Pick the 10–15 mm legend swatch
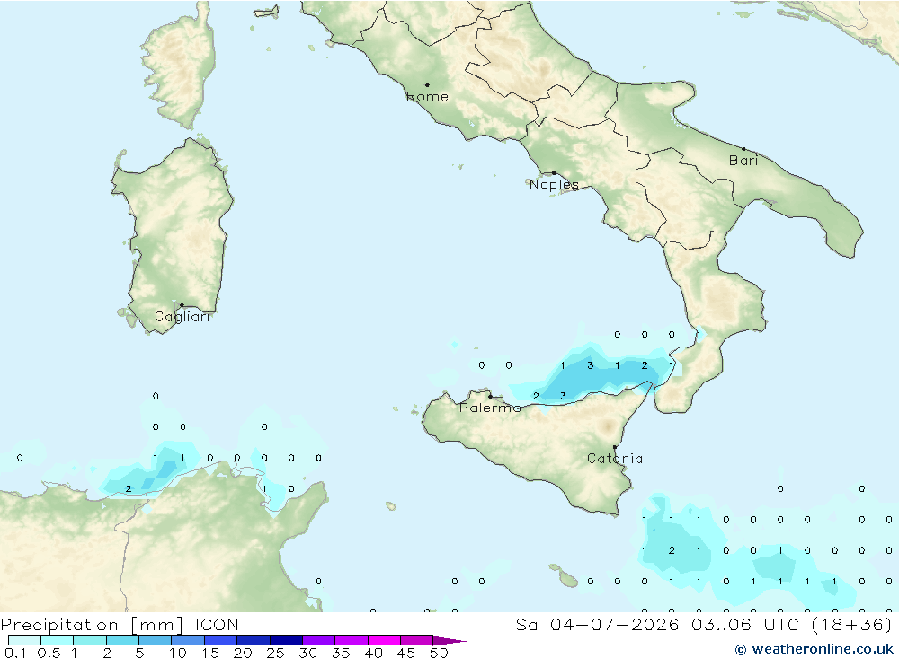 click(x=188, y=640)
